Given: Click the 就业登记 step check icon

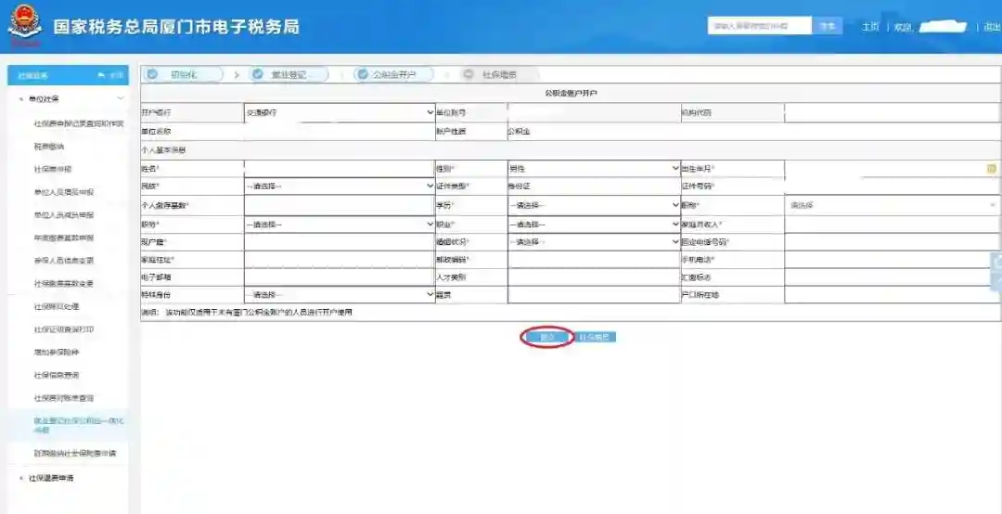Looking at the screenshot, I should 256,74.
